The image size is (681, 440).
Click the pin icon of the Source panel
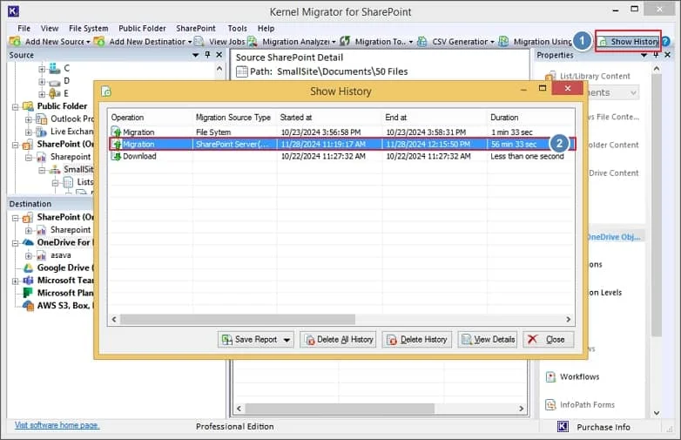coord(207,55)
